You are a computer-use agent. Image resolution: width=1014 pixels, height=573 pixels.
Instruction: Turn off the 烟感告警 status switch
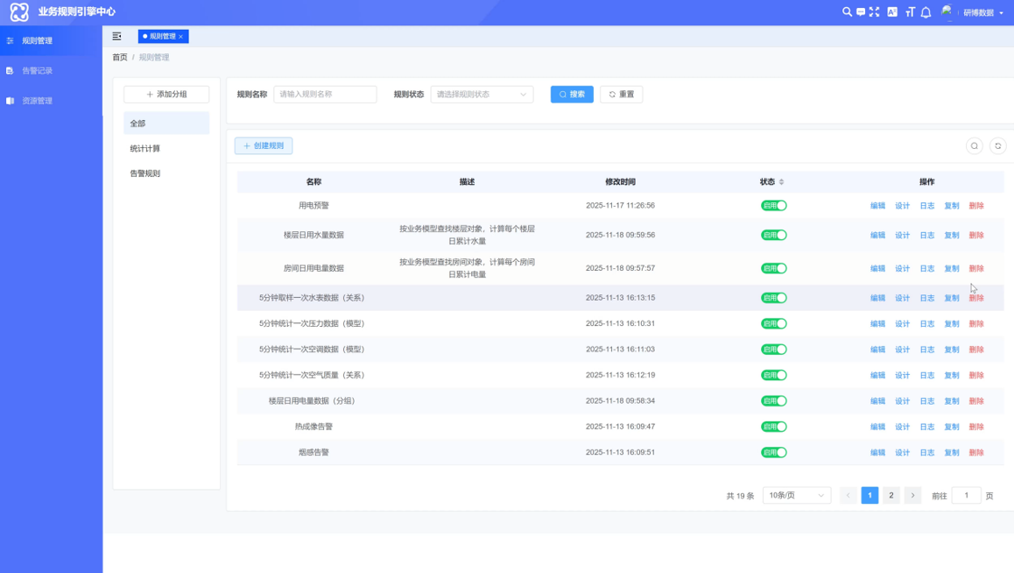pos(773,453)
